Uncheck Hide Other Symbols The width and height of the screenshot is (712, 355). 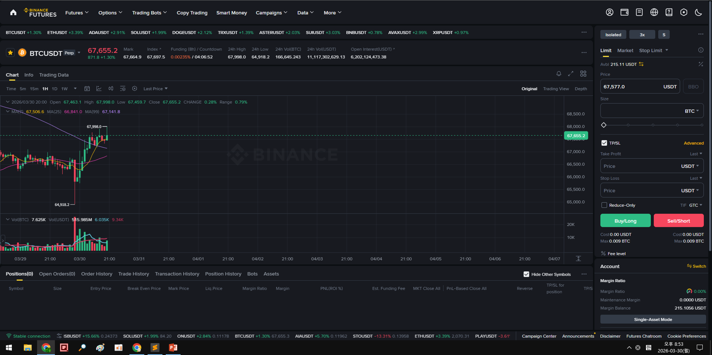coord(526,274)
